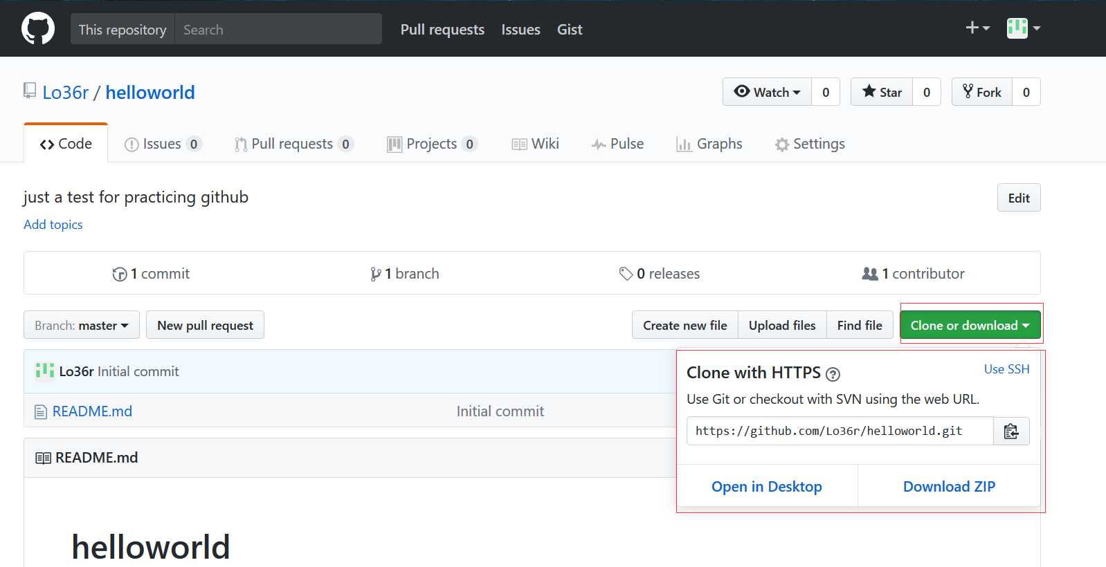The width and height of the screenshot is (1106, 567).
Task: View the 0 releases page
Action: click(660, 274)
